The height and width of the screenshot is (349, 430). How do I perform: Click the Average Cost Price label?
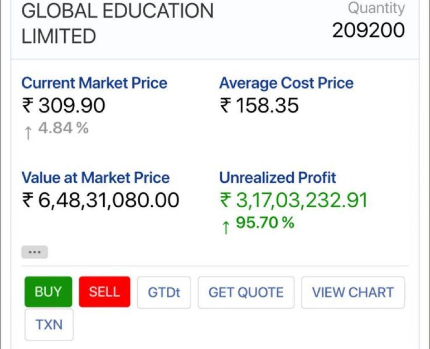(x=286, y=83)
